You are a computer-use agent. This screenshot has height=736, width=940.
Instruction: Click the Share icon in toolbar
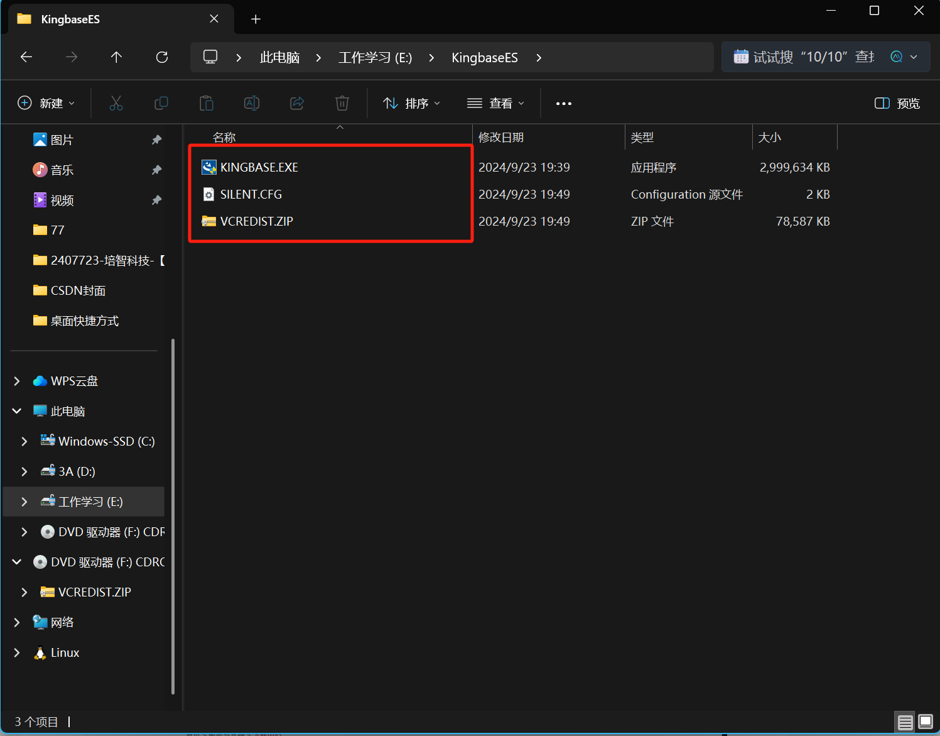click(297, 103)
